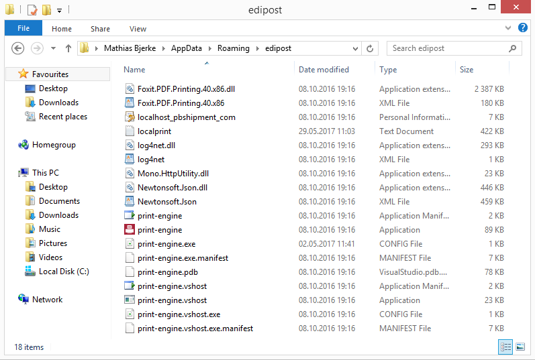Image resolution: width=535 pixels, height=360 pixels.
Task: Click the Mono.HttpUtility.dll icon
Action: click(x=130, y=174)
